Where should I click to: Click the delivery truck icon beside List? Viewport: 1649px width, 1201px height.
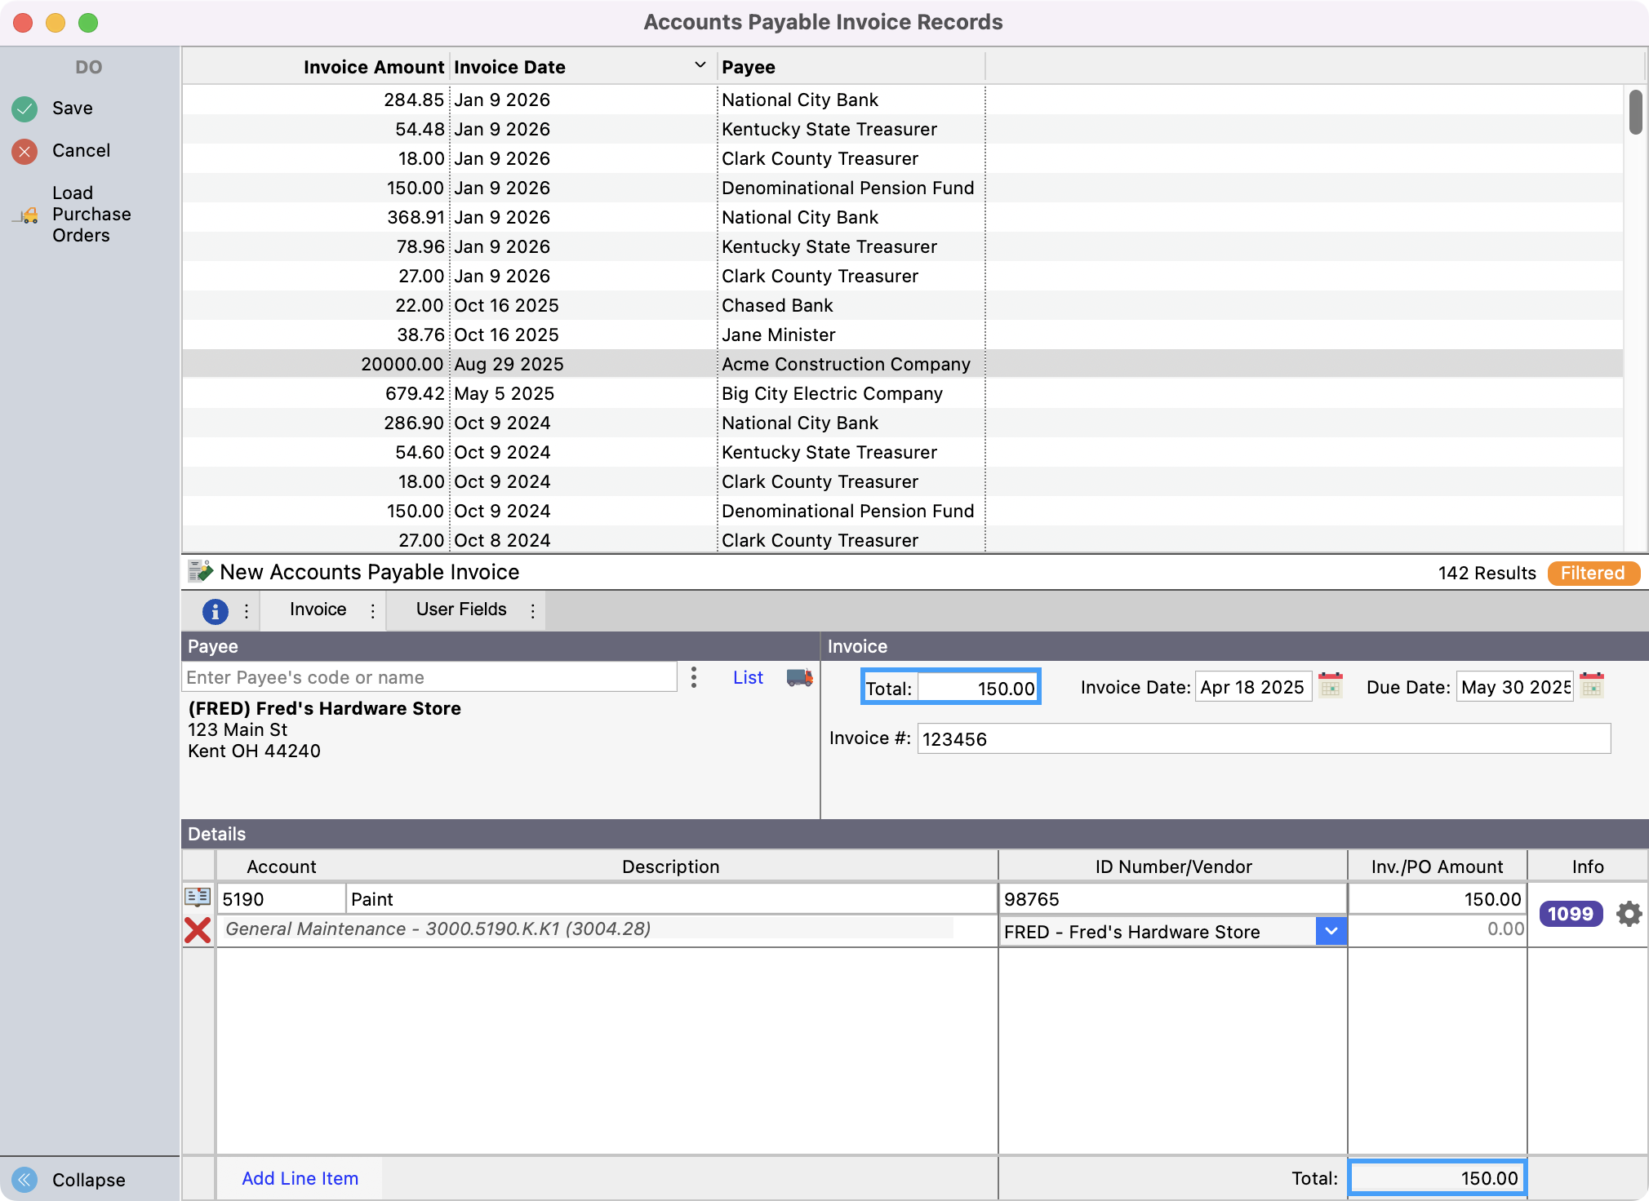point(799,677)
